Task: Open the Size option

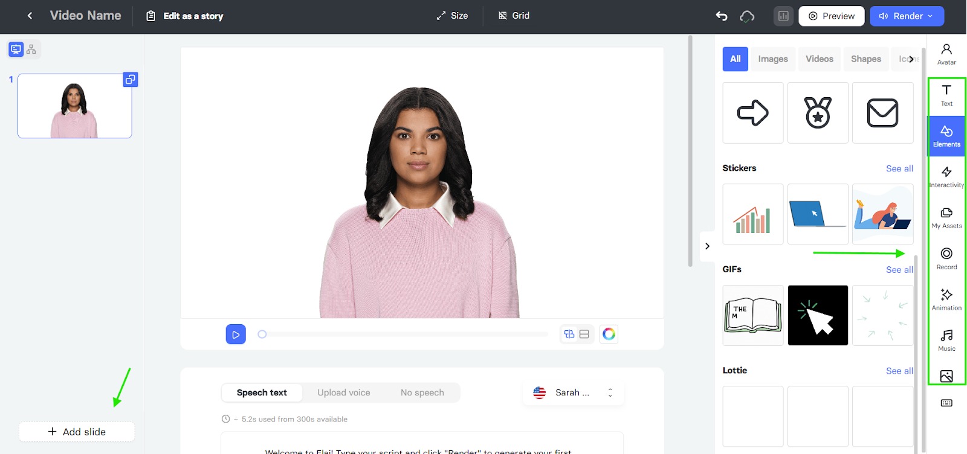Action: pyautogui.click(x=452, y=16)
